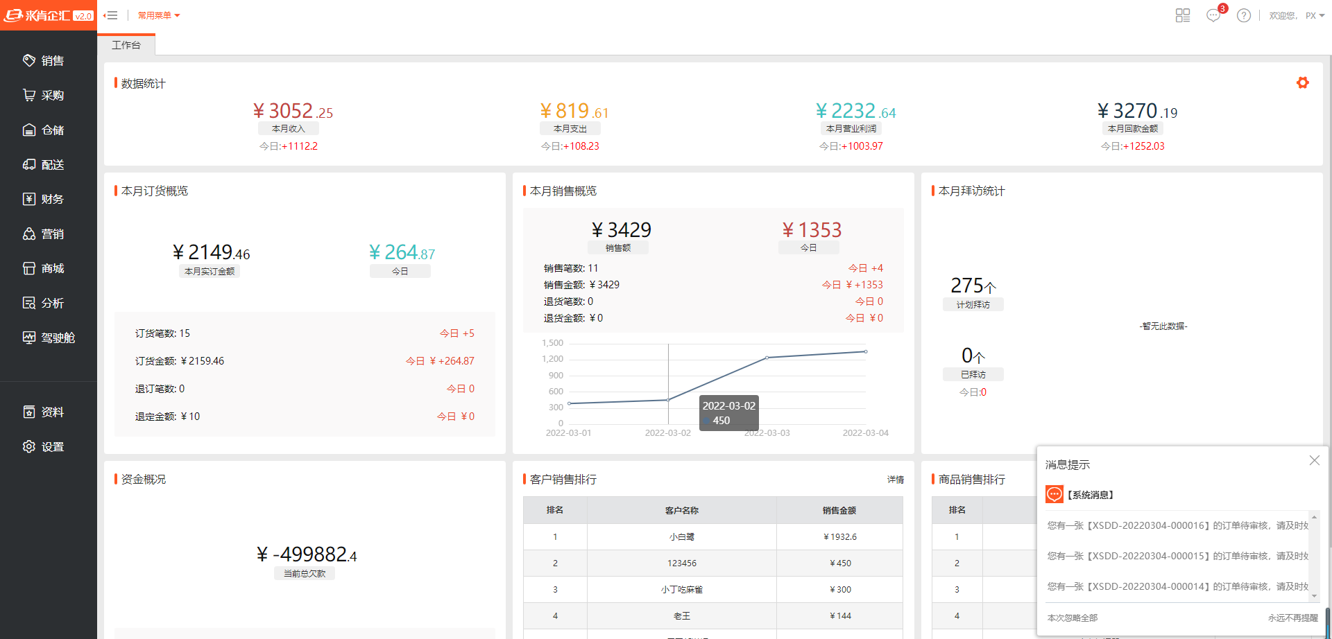Open the PX user account dropdown

coord(1315,15)
